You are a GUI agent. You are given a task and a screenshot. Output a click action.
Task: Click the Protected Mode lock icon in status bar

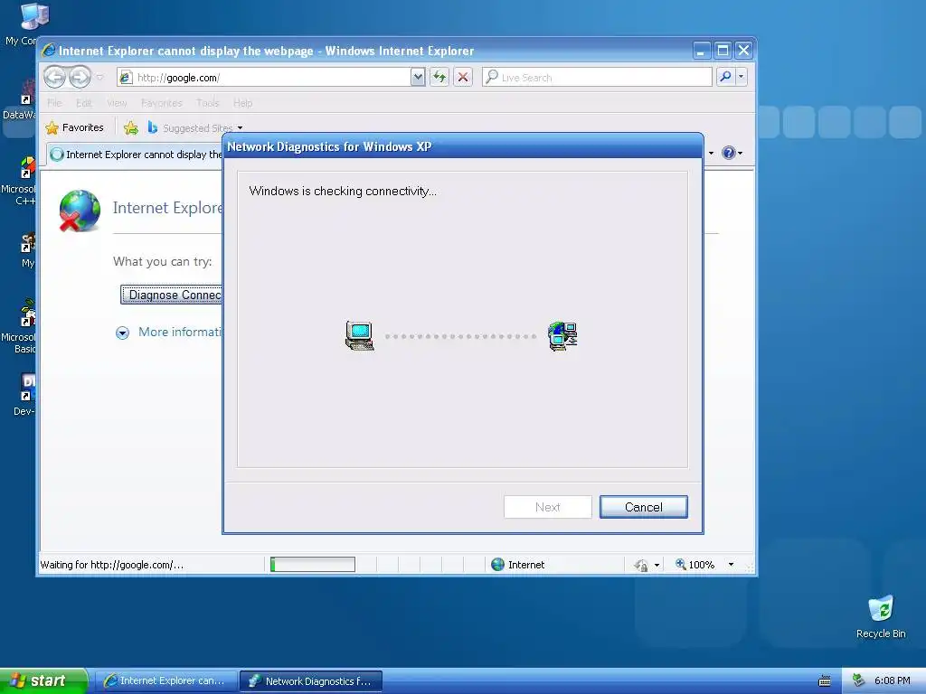[x=641, y=565]
